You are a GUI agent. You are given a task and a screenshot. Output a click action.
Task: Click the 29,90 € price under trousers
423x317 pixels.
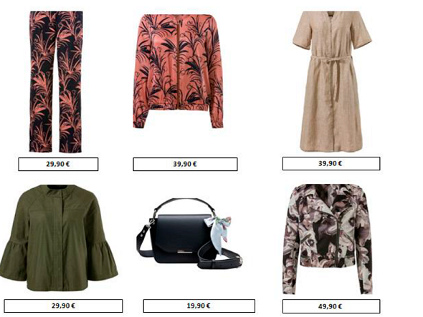(58, 164)
